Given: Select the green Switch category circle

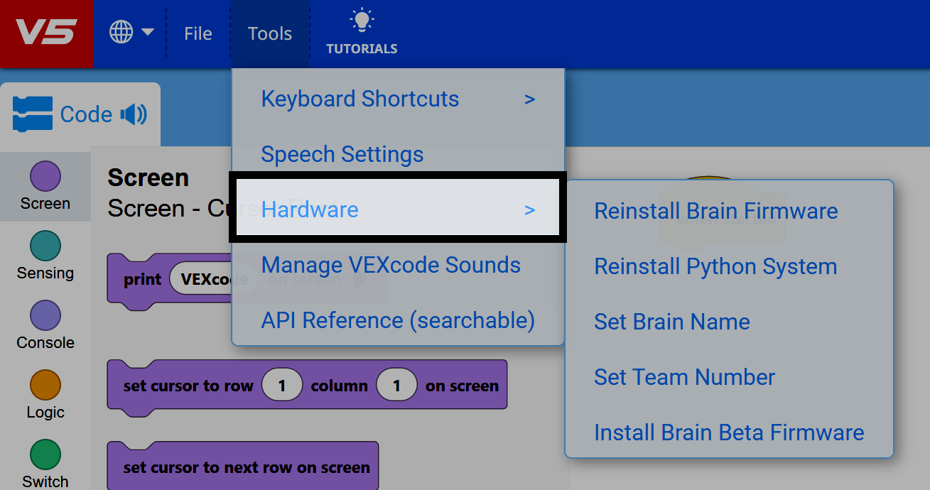Looking at the screenshot, I should tap(45, 454).
